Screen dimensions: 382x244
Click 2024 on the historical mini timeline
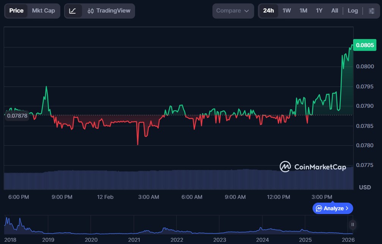coord(262,240)
